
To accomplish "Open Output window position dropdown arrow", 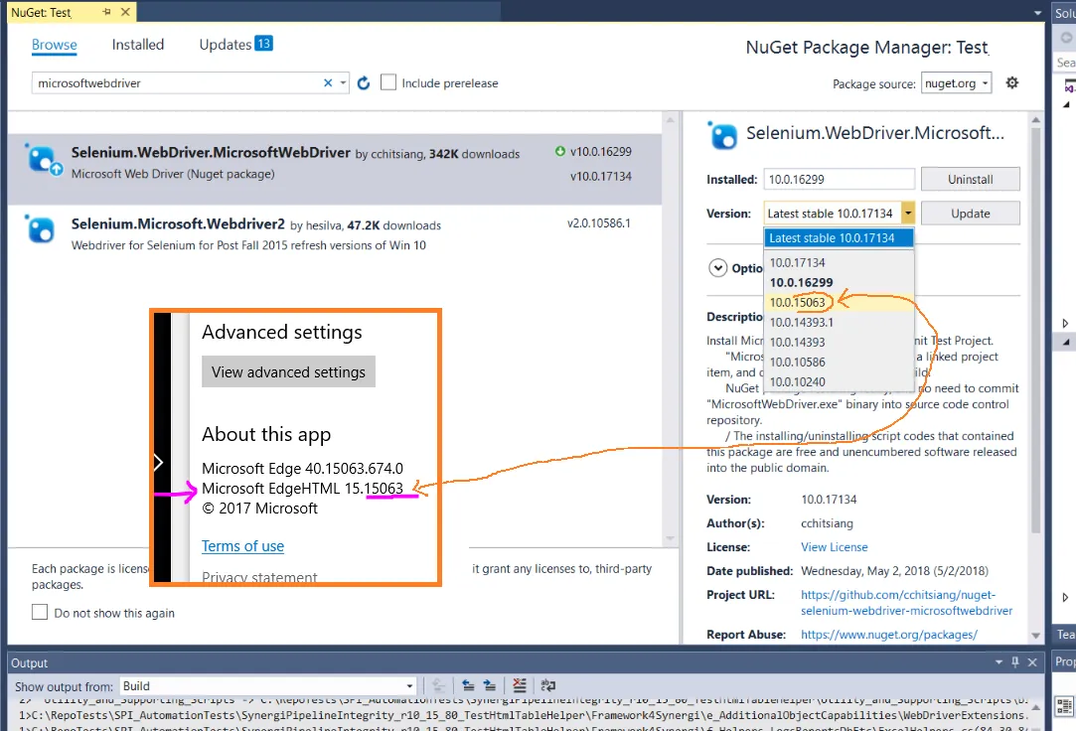I will click(x=999, y=662).
